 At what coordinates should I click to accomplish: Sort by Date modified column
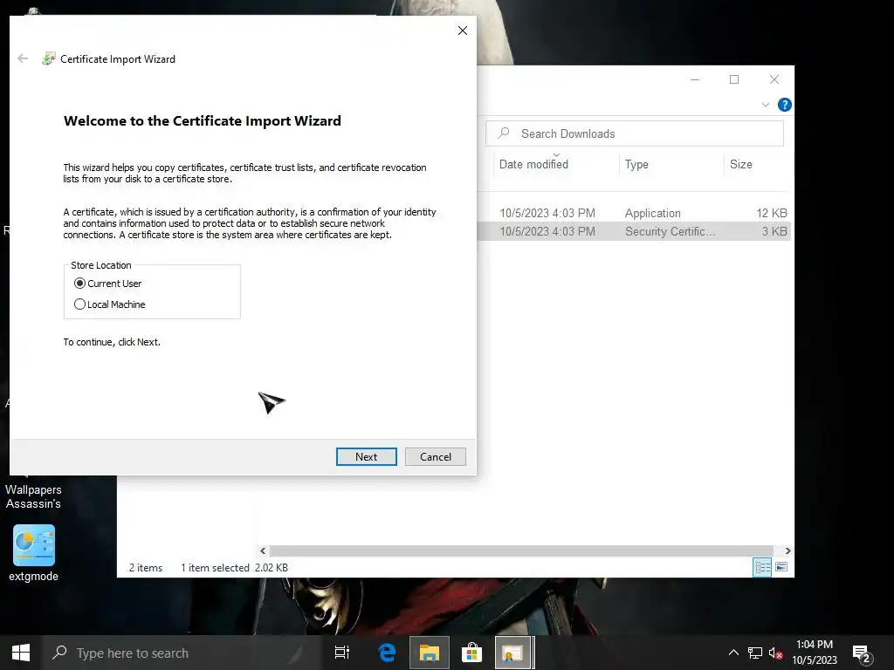556,164
